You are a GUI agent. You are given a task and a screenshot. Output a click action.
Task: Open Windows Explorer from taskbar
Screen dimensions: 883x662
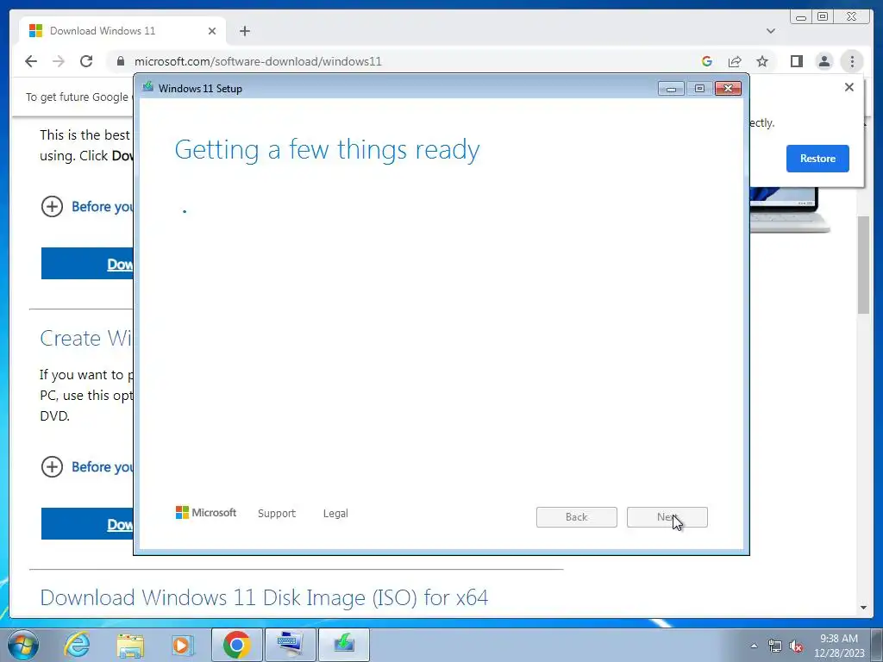click(x=131, y=645)
